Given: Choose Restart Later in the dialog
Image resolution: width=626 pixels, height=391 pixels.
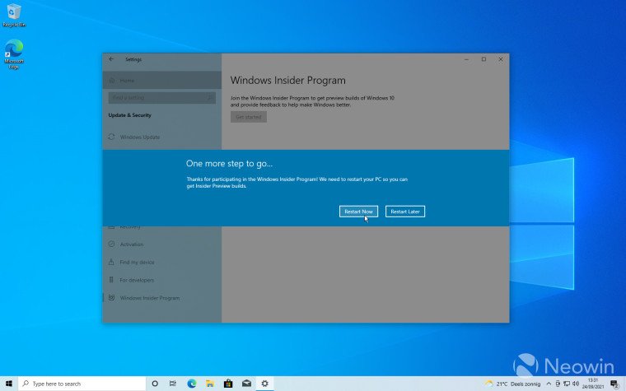Looking at the screenshot, I should pyautogui.click(x=404, y=212).
